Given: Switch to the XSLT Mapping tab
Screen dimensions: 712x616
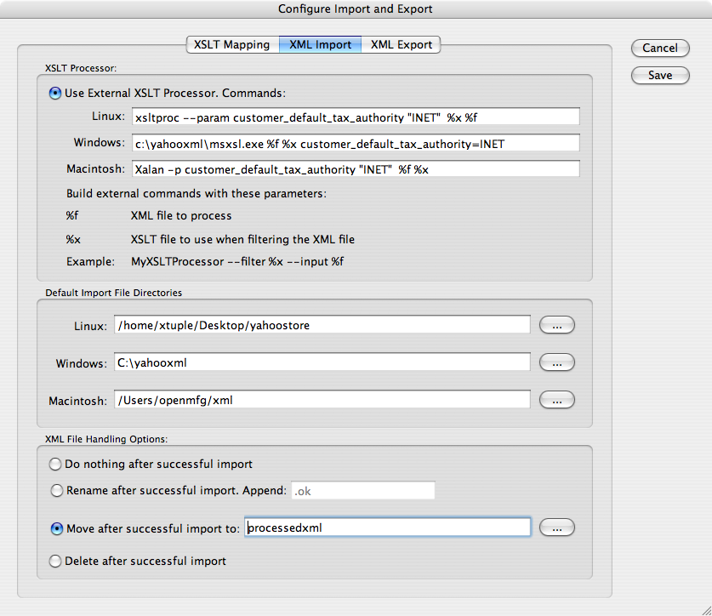Looking at the screenshot, I should pos(231,44).
